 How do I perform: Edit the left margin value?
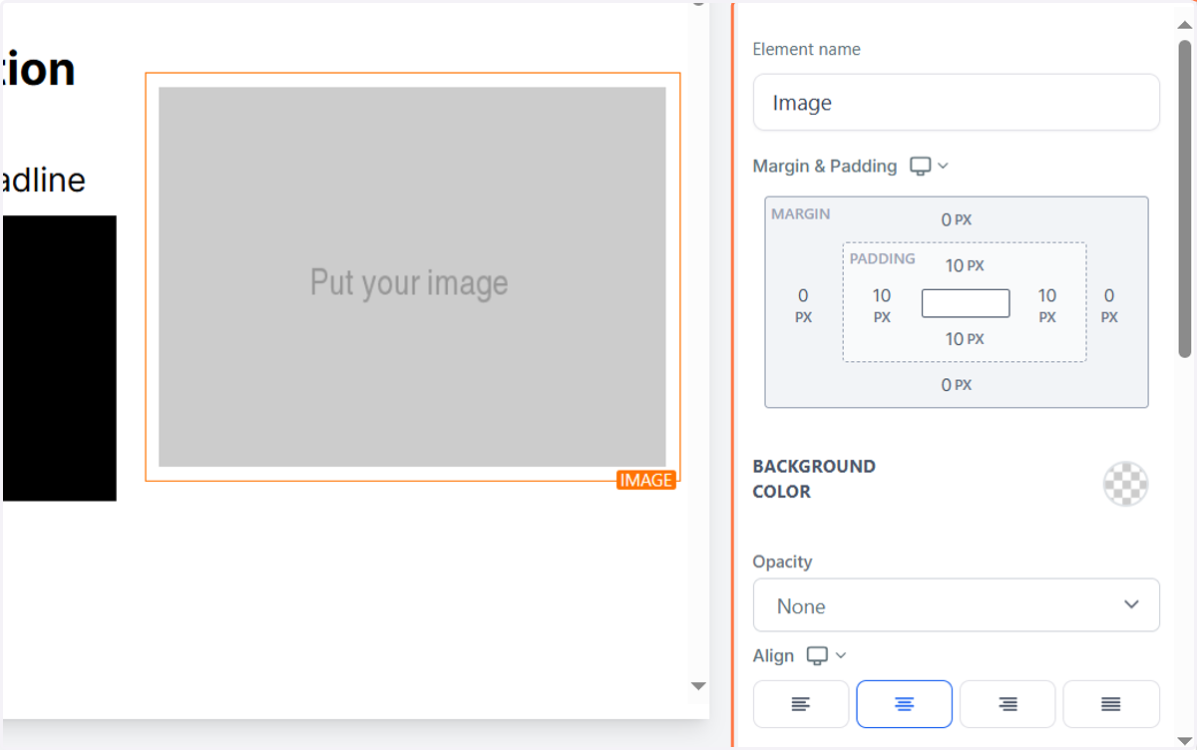tap(803, 305)
